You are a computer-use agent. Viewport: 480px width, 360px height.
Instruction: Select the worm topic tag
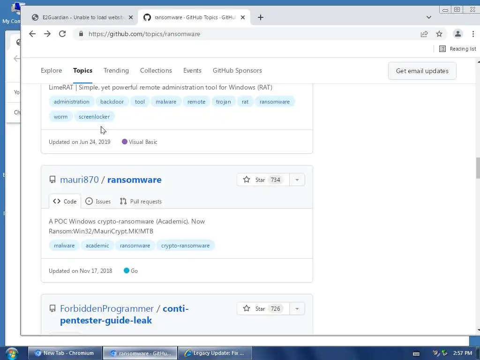click(60, 117)
